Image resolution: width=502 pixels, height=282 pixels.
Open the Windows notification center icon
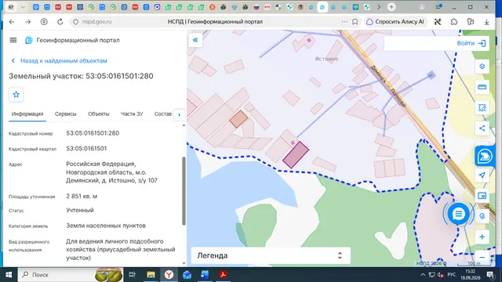pos(490,275)
